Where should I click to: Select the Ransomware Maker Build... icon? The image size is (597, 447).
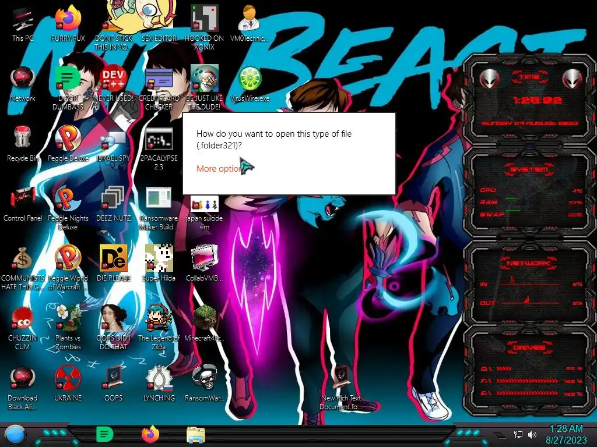click(159, 209)
